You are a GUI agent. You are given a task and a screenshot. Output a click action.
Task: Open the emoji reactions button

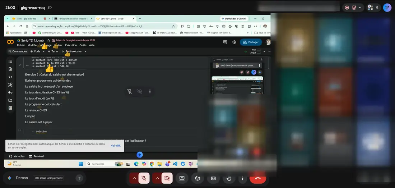[x=198, y=178]
